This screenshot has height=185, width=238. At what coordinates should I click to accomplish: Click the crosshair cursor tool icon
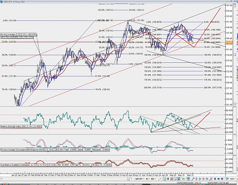coord(165,179)
